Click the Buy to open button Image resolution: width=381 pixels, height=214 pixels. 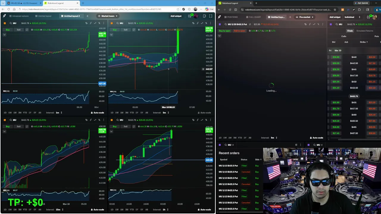(225, 31)
